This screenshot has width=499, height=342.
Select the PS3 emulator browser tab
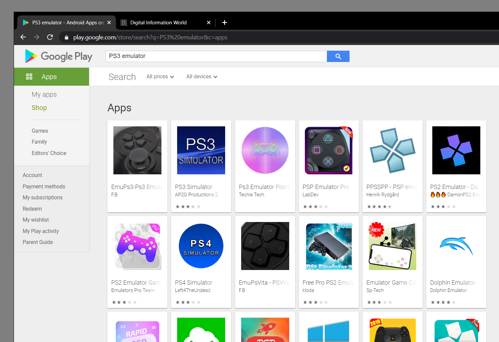tap(67, 22)
